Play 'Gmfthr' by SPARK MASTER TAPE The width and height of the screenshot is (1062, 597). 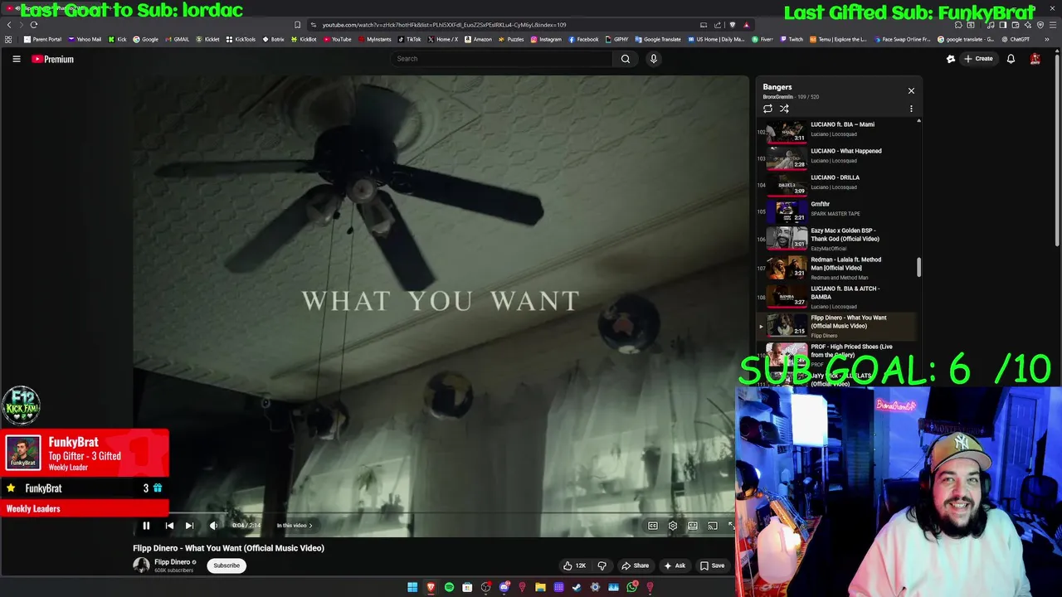[x=835, y=209]
